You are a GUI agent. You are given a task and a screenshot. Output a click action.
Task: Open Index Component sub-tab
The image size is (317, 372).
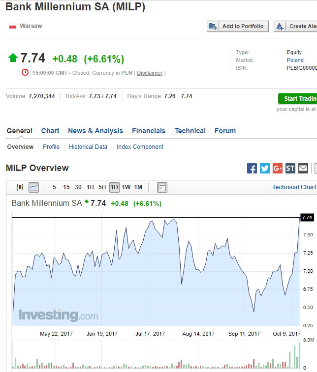tap(140, 147)
